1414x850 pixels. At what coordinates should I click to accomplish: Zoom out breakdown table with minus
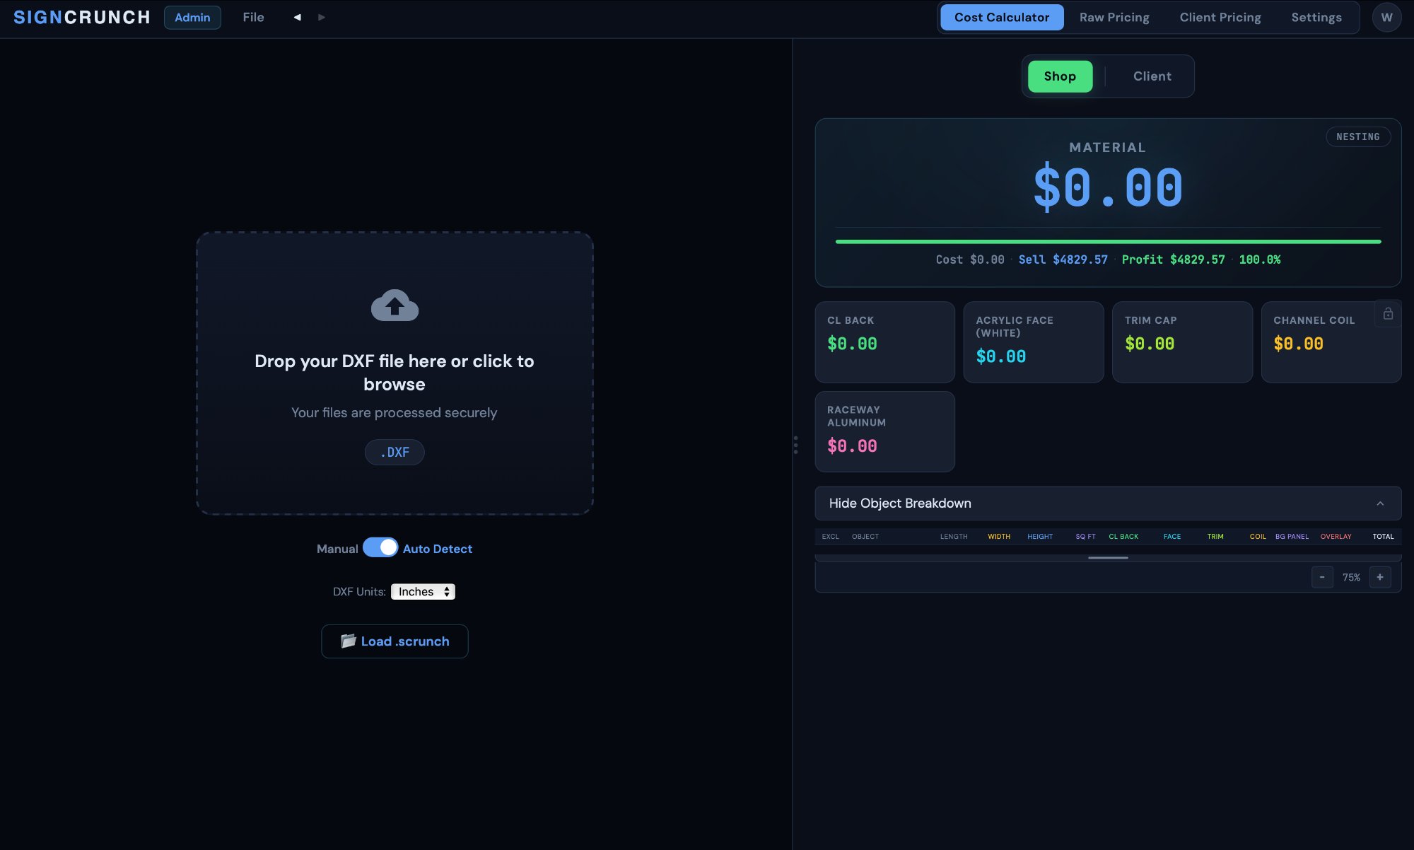pos(1321,577)
